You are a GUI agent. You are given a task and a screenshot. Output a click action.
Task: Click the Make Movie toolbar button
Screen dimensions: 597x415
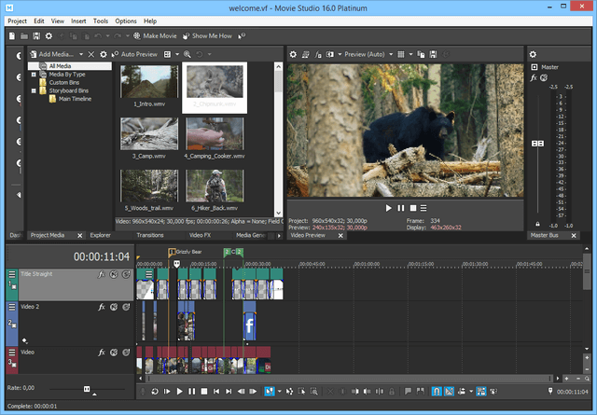[x=158, y=35]
